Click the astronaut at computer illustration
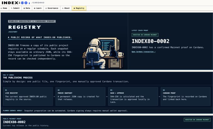The width and height of the screenshot is (213, 129). coord(104,53)
